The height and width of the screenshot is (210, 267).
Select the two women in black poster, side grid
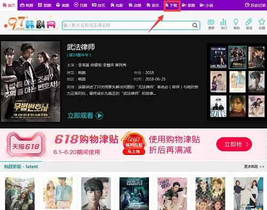pyautogui.click(x=218, y=57)
